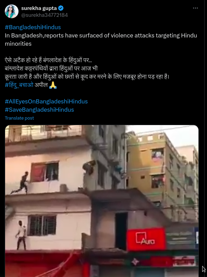Click the @surekha34772184 handle

click(x=45, y=15)
